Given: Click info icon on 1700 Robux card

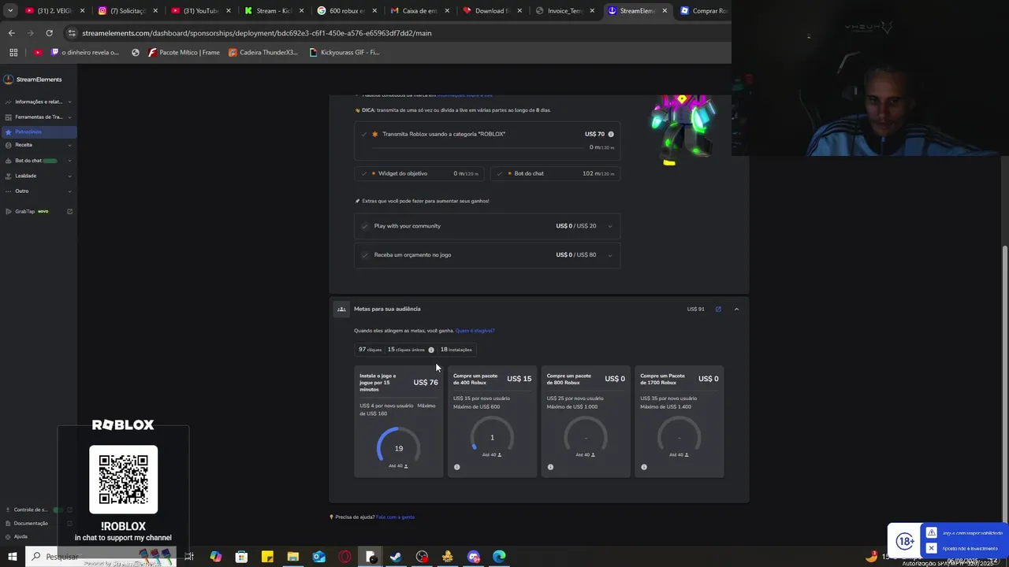Looking at the screenshot, I should pos(644,467).
